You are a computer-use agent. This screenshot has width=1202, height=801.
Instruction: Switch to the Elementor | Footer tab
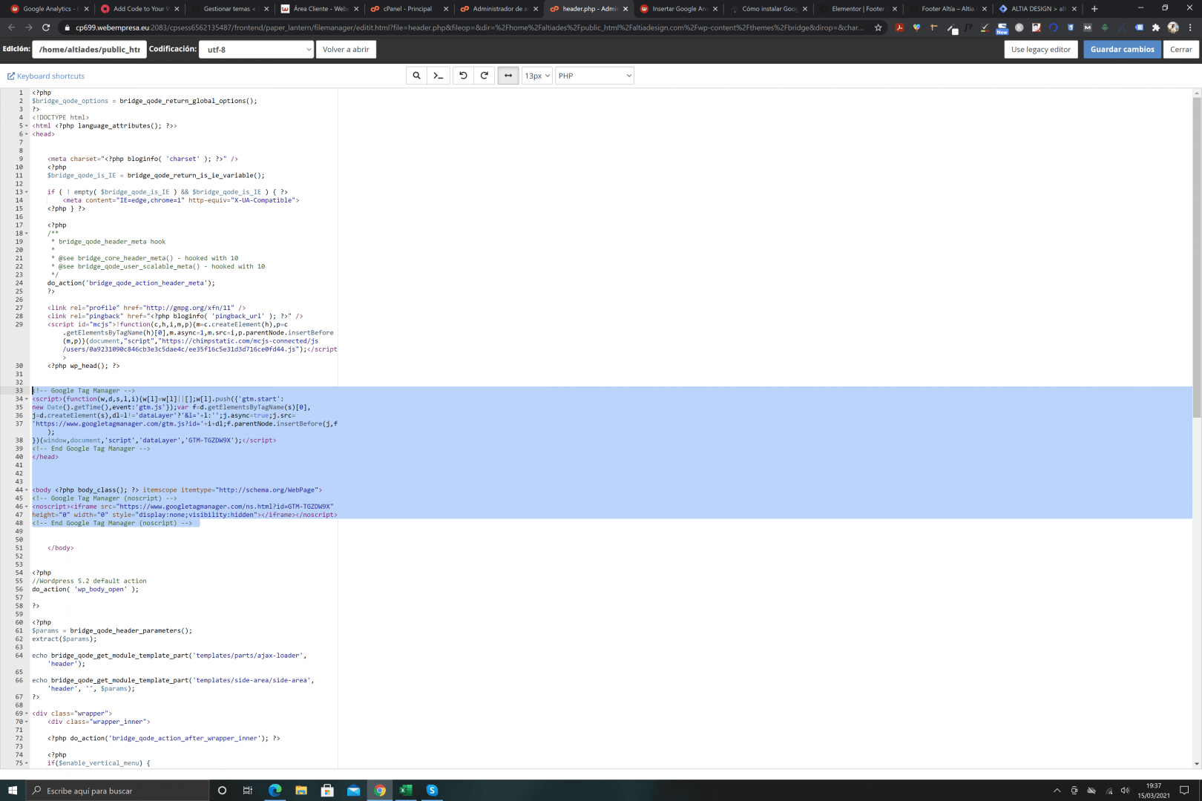(857, 9)
